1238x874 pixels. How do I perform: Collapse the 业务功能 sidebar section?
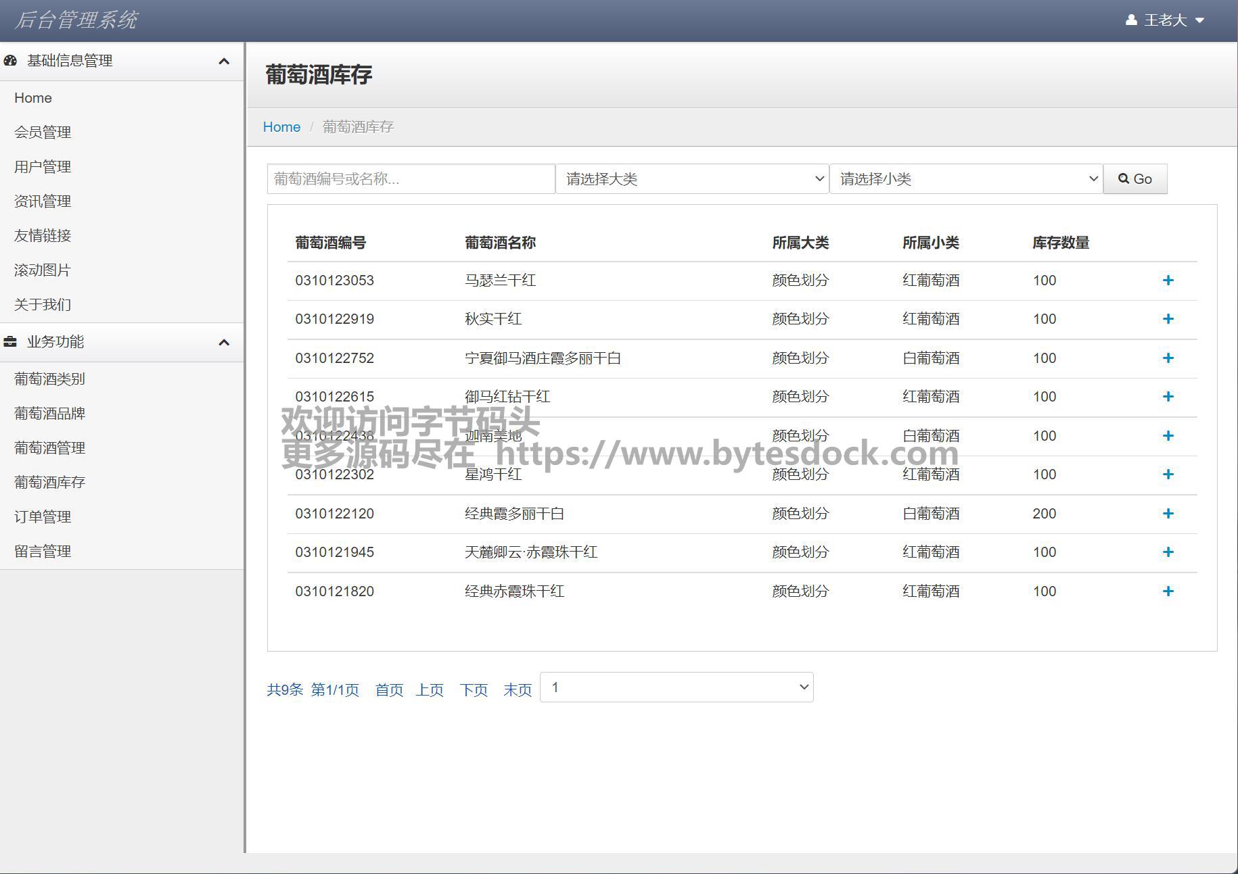pyautogui.click(x=224, y=343)
